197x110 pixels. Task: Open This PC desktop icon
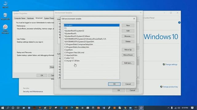click(x=5, y=5)
